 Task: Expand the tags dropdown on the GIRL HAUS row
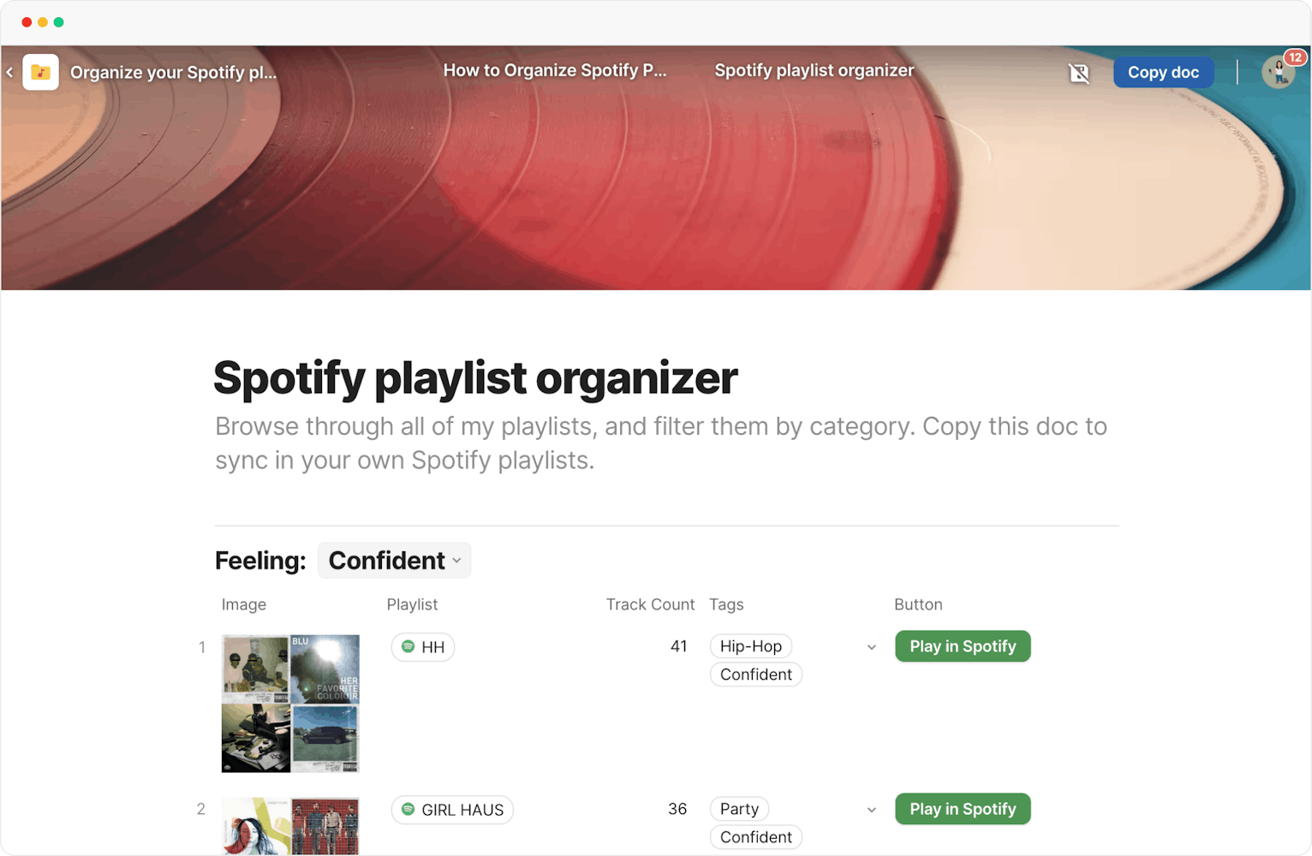click(871, 810)
